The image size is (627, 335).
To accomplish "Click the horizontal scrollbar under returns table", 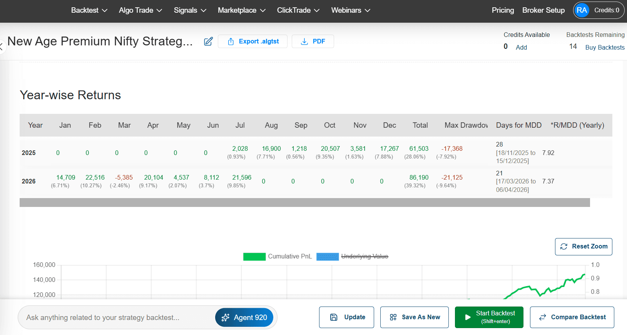I will pyautogui.click(x=305, y=202).
